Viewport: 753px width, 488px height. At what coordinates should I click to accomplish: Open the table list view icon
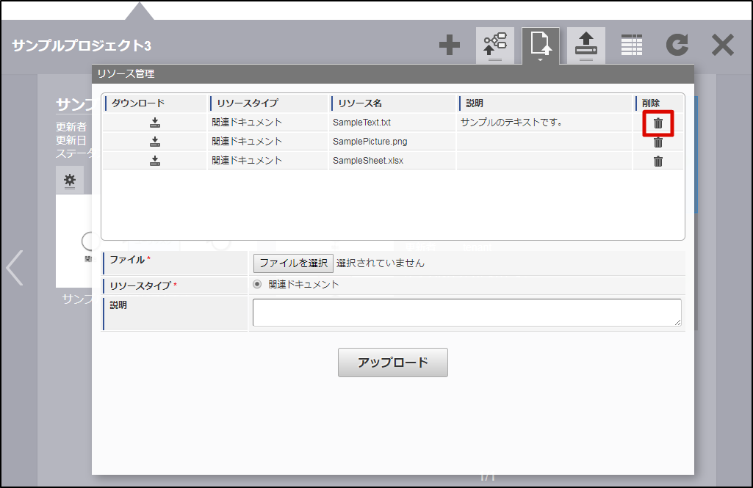(632, 45)
